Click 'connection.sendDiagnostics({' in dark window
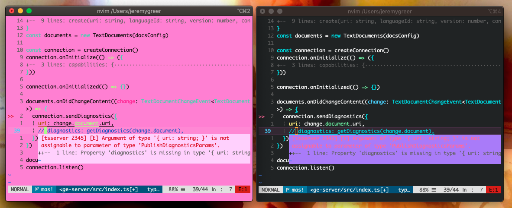The width and height of the screenshot is (512, 208). coord(325,116)
